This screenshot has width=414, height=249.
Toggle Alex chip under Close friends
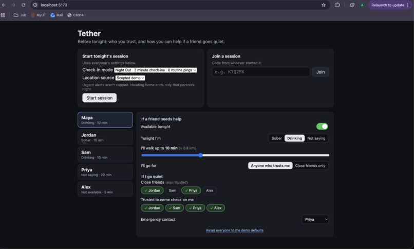coord(210,190)
